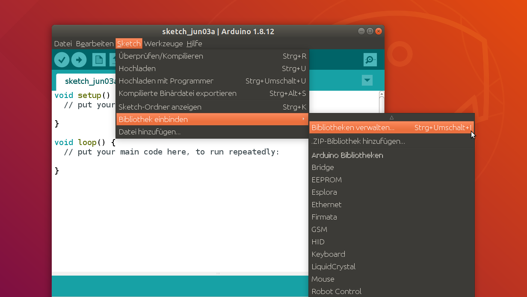Click the void loop() code line
527x297 pixels.
pos(85,142)
